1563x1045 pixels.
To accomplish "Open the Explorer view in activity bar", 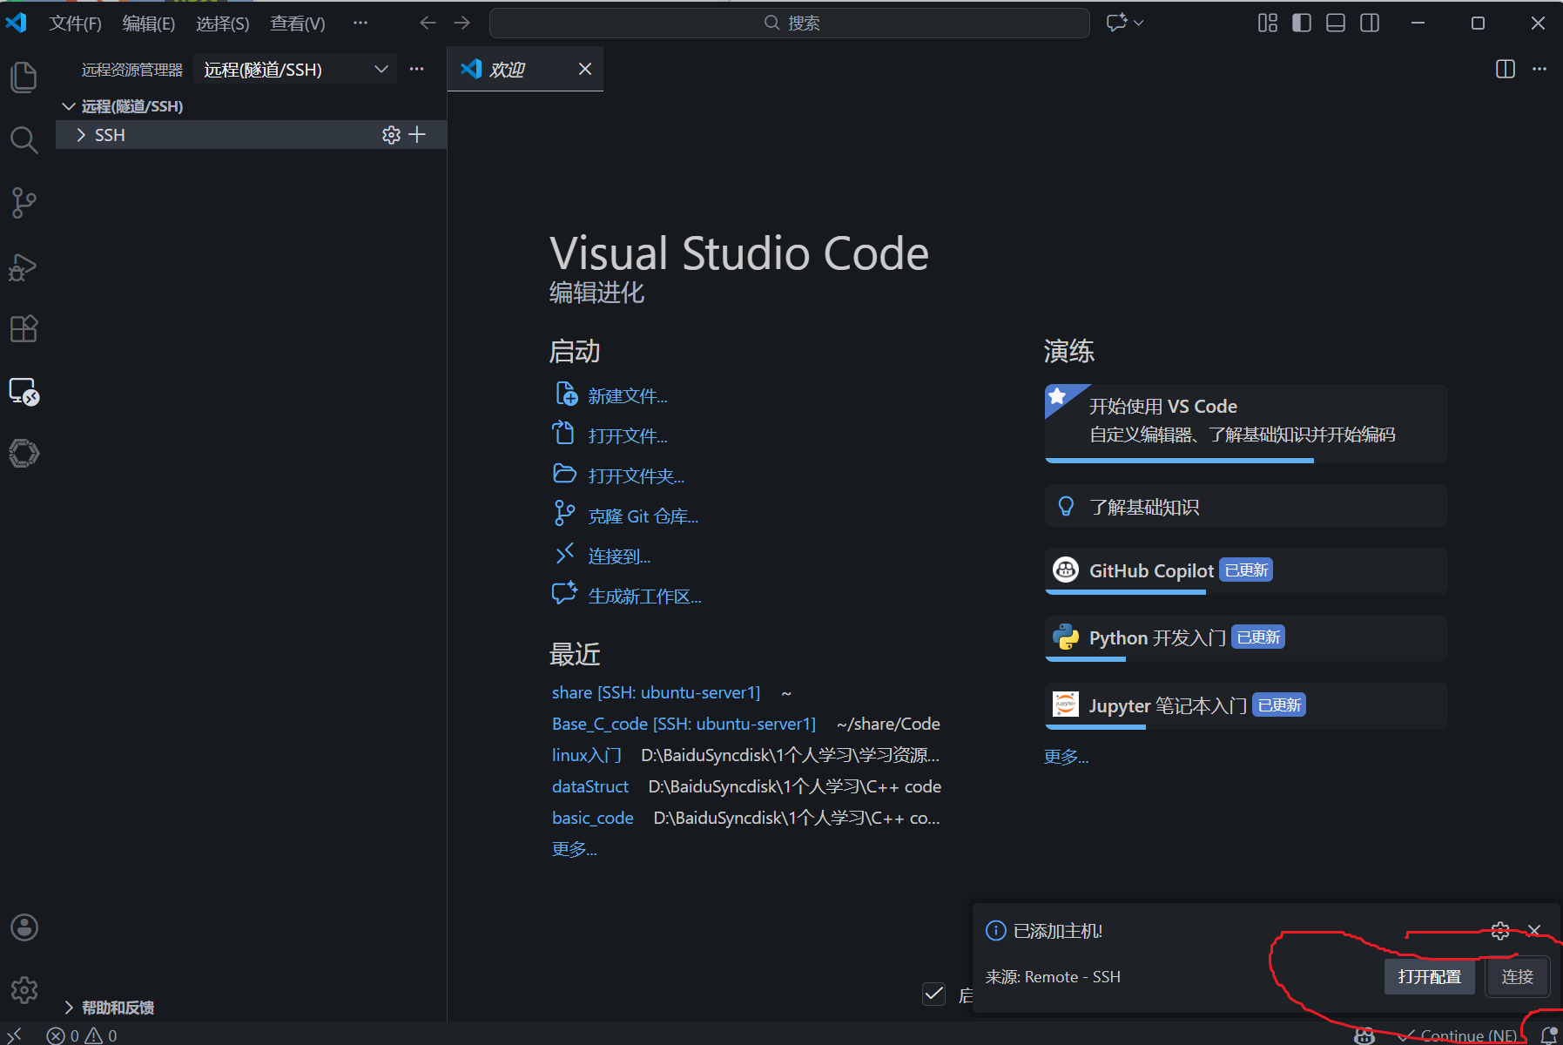I will point(24,78).
